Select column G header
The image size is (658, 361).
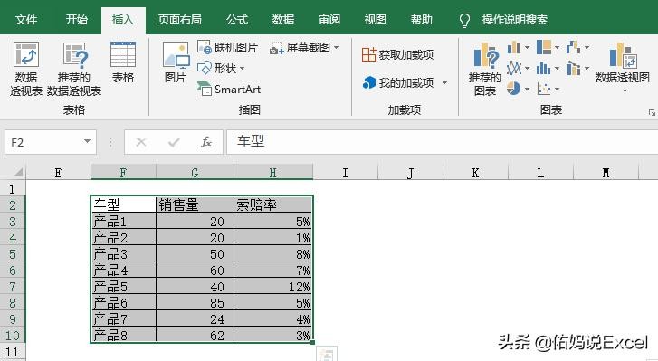coord(195,172)
